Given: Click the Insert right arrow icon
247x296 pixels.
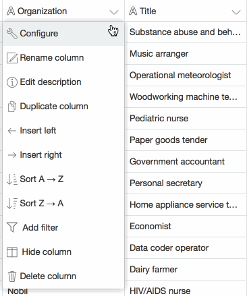Looking at the screenshot, I should [12, 155].
